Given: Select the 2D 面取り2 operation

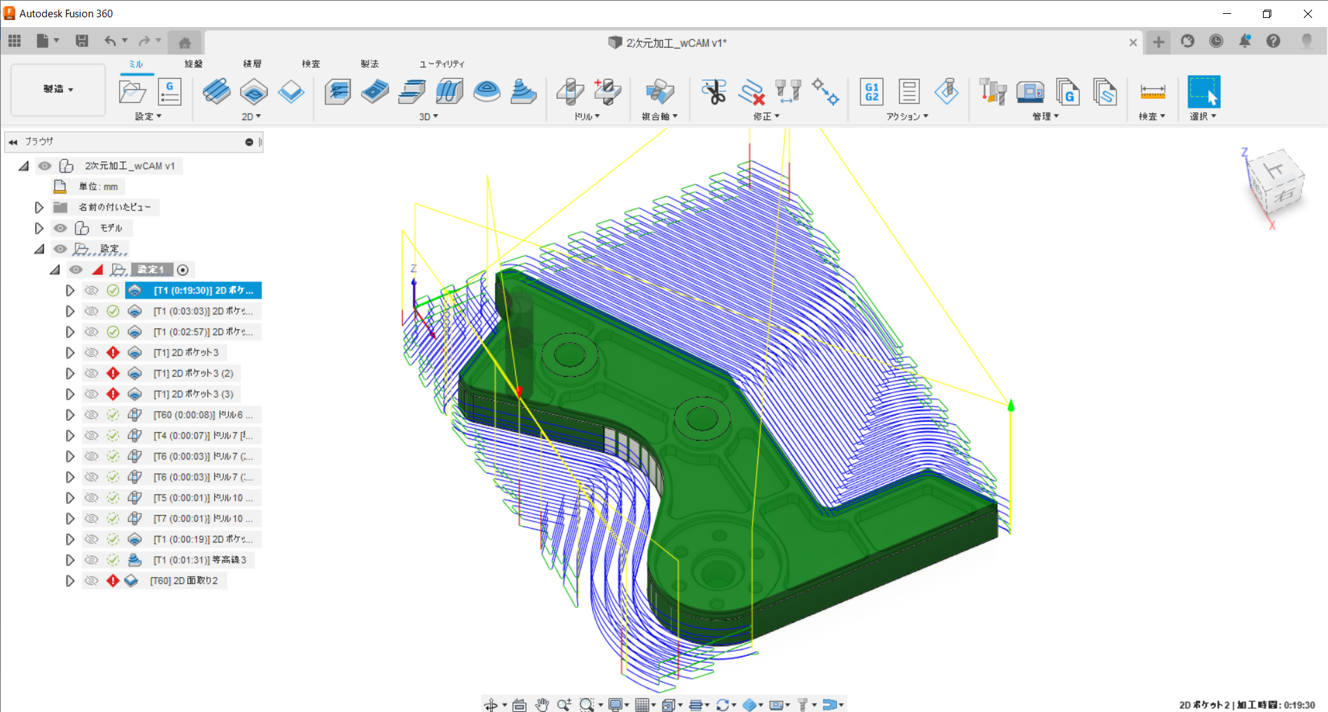Looking at the screenshot, I should (x=184, y=581).
